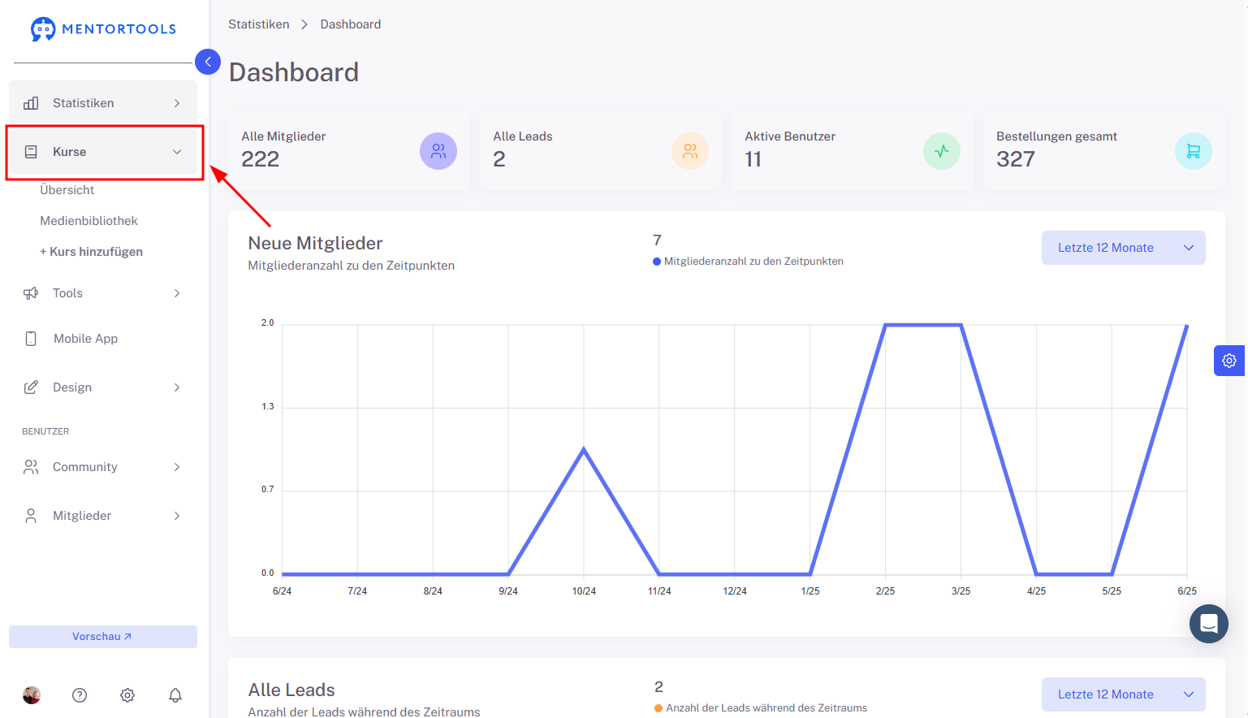Select Mobile App in sidebar

[x=85, y=339]
